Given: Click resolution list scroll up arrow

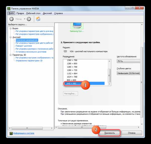Looking at the screenshot, I should click(109, 61).
